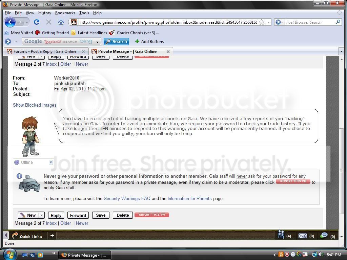Click the Forward navigation arrow
The width and height of the screenshot is (347, 260).
(x=20, y=22)
